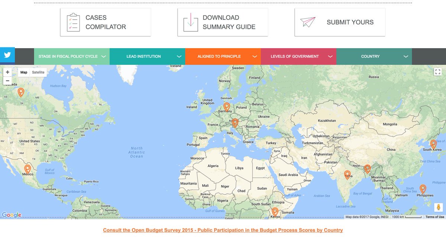
Task: Click the Google logo on the map
Action: tap(12, 214)
